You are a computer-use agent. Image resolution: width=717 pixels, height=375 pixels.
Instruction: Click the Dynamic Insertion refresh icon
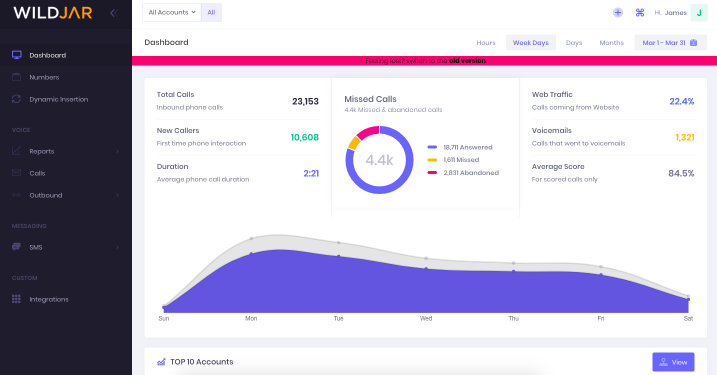click(16, 99)
